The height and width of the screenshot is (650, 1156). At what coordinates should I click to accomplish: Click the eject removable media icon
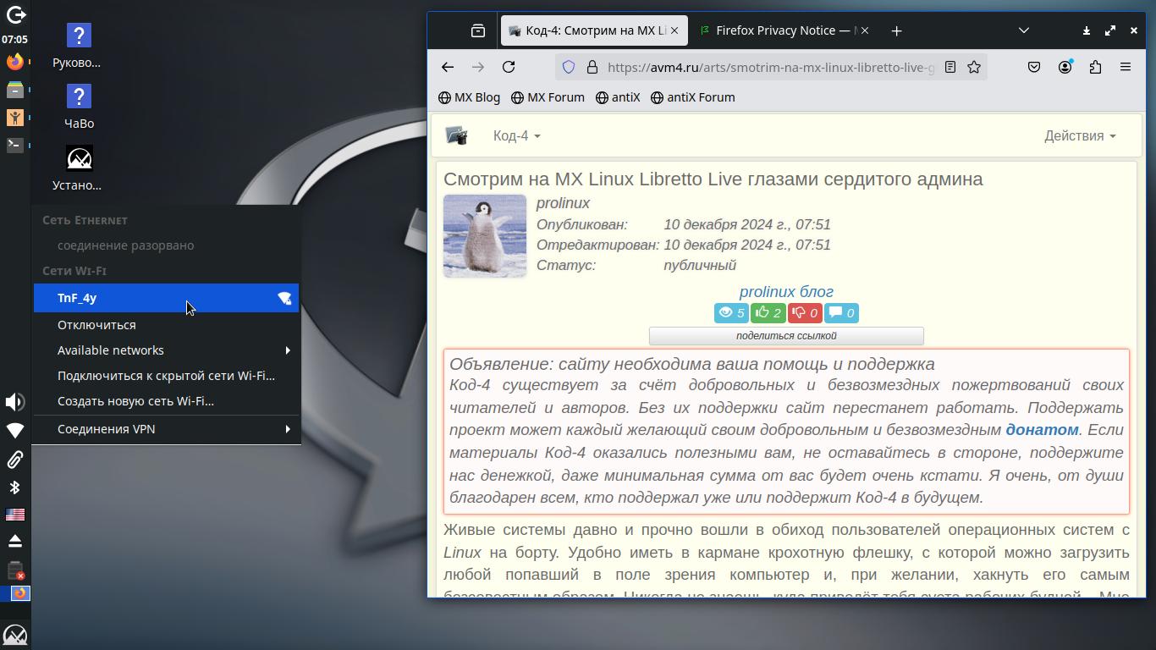point(14,542)
